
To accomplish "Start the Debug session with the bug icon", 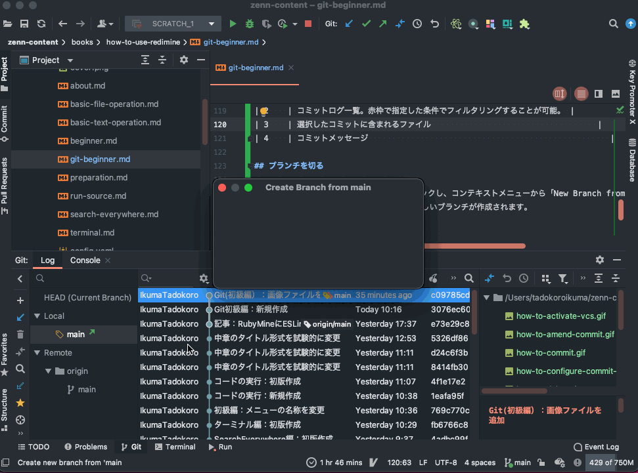I will (250, 23).
